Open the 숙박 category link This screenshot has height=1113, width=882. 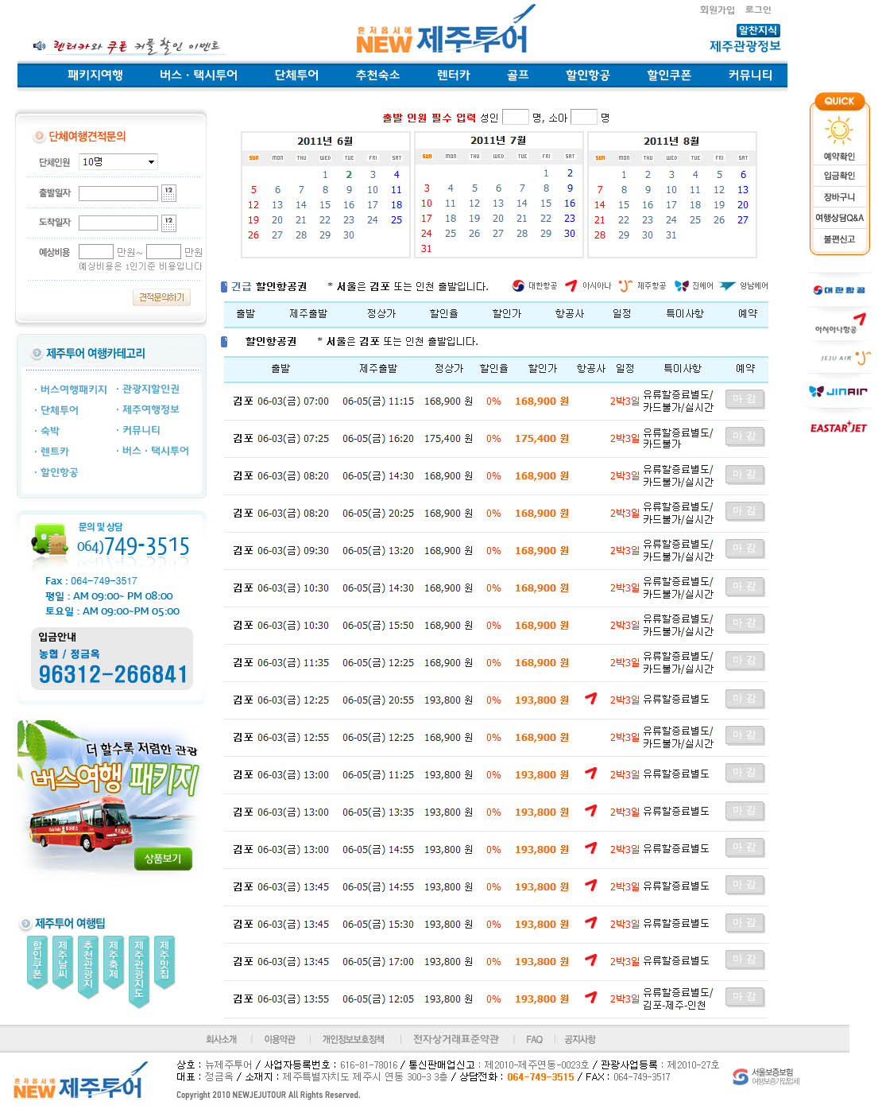coord(50,431)
